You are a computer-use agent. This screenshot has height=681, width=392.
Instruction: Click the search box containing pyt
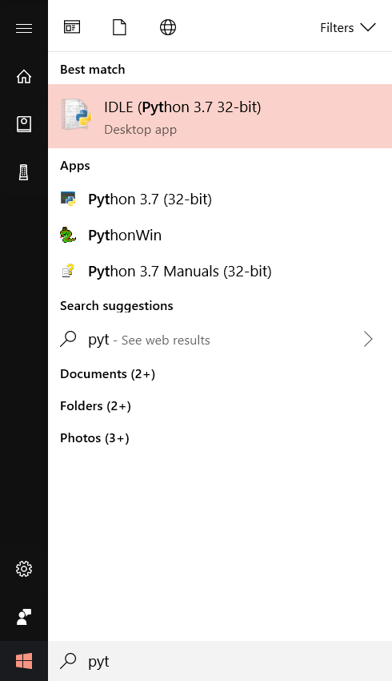220,661
